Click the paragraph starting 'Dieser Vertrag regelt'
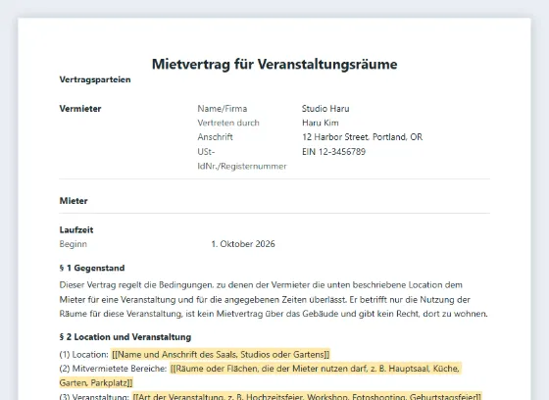 (274, 299)
